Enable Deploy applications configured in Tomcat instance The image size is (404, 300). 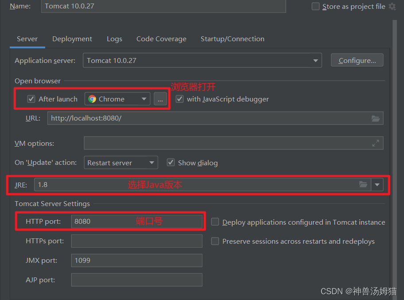click(215, 222)
